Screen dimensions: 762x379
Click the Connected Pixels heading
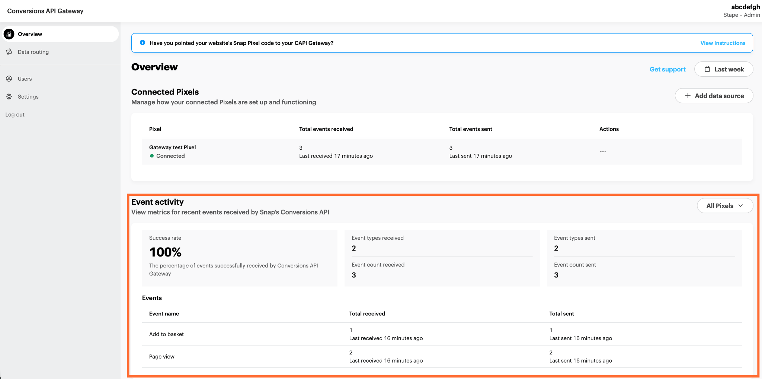click(165, 92)
